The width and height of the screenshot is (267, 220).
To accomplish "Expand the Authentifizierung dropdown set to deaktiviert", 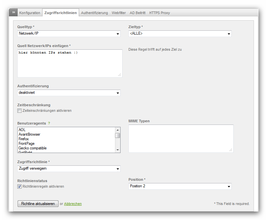I will click(x=69, y=93).
